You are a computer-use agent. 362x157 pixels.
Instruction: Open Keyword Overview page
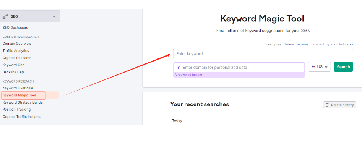[x=18, y=88]
